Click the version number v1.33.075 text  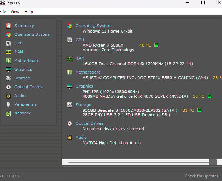pos(9,176)
